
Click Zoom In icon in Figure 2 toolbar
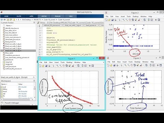pos(123,20)
